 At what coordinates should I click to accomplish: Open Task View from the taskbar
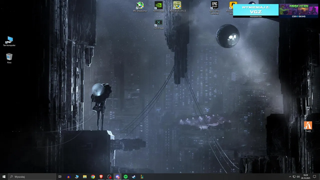pyautogui.click(x=60, y=177)
